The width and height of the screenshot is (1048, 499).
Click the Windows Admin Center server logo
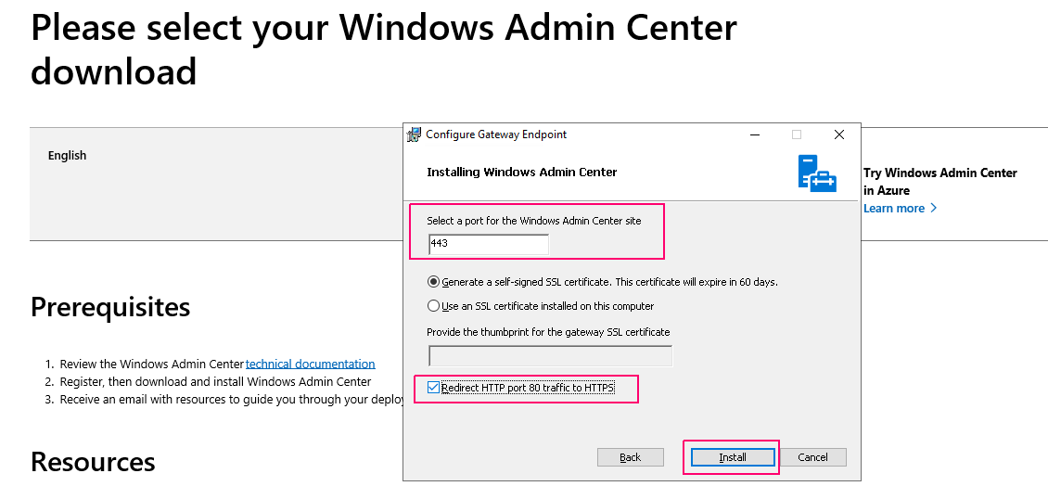point(817,173)
